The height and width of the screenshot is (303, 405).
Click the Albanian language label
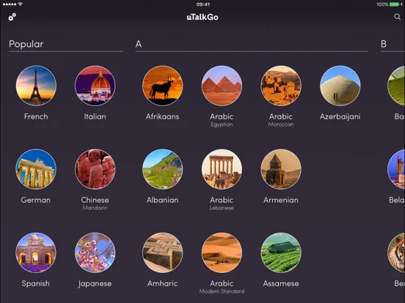[x=162, y=200]
